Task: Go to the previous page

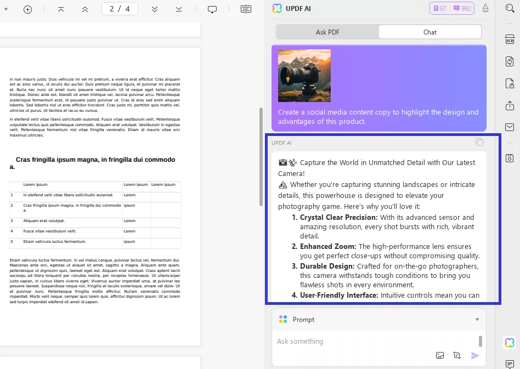Action: click(x=84, y=9)
